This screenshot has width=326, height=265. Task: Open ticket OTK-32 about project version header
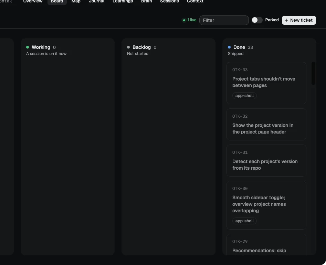266,125
